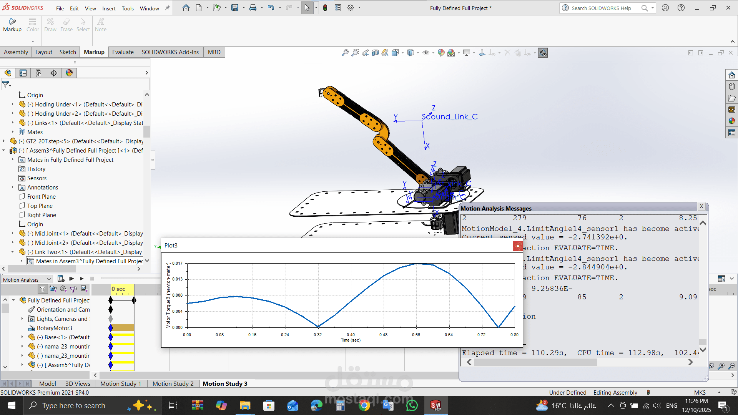Expand the Annotations tree node

13,187
